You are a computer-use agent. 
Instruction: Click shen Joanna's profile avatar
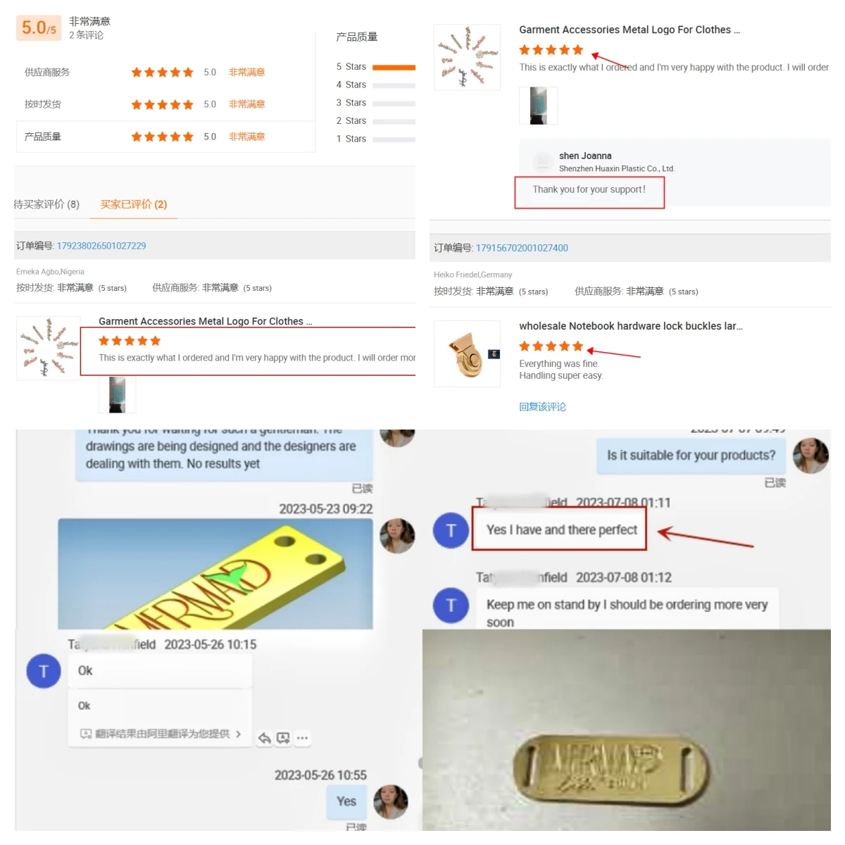[x=542, y=161]
